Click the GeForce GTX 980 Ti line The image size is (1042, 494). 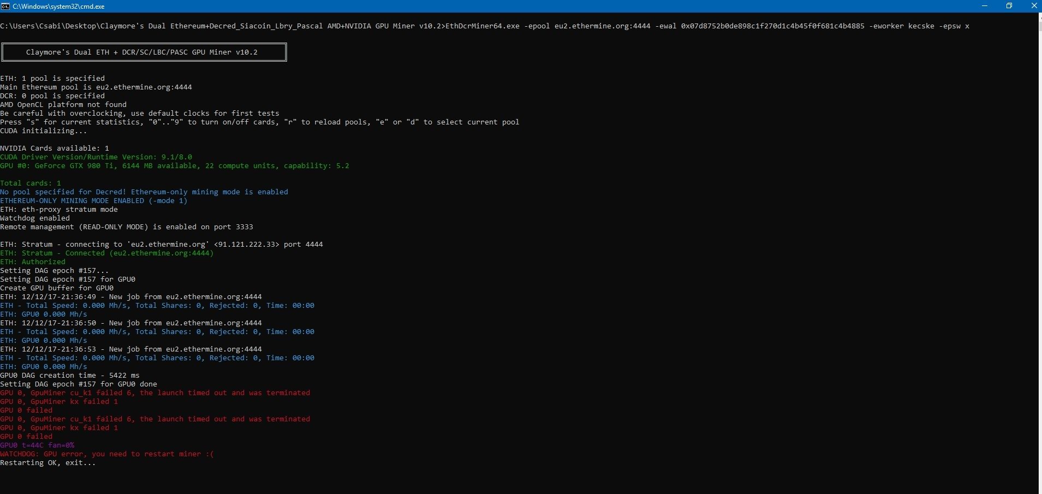coord(175,166)
